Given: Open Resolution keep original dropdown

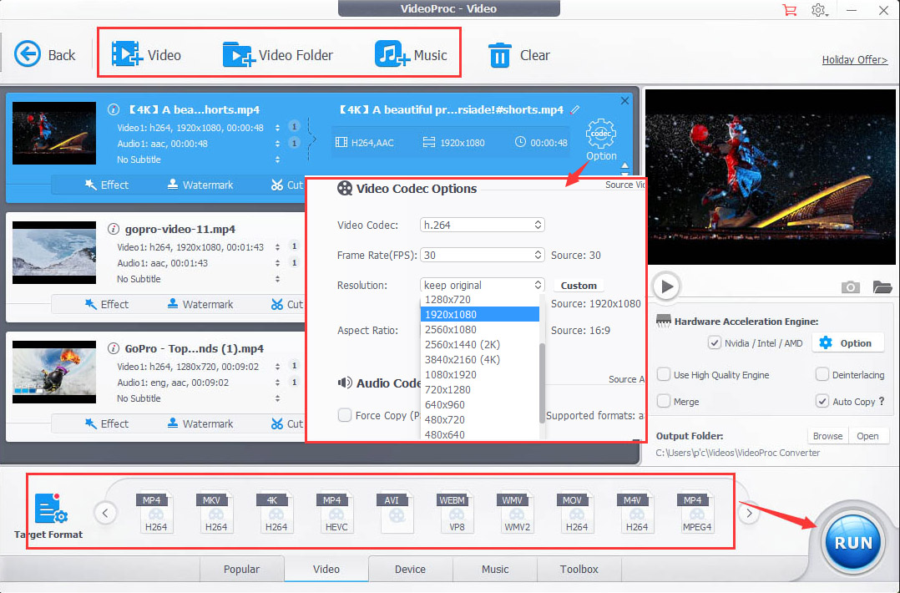Looking at the screenshot, I should pyautogui.click(x=483, y=285).
